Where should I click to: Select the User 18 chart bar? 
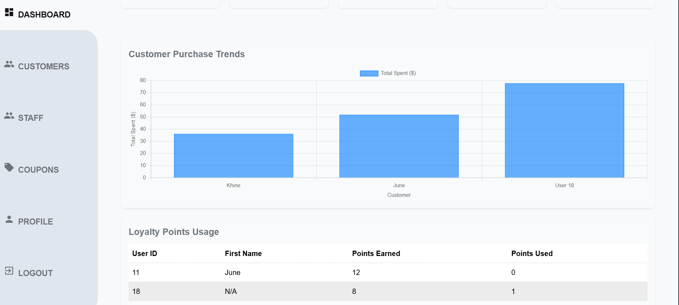click(x=564, y=131)
